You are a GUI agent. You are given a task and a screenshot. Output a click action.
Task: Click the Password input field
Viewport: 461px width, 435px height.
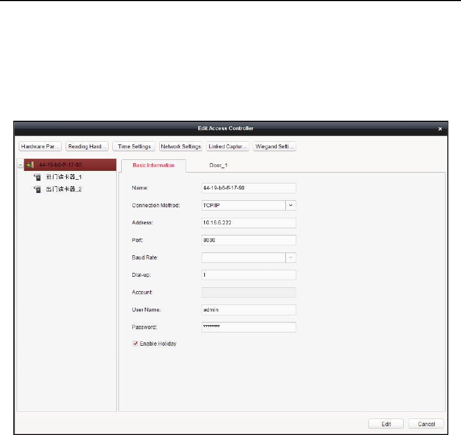coord(249,327)
